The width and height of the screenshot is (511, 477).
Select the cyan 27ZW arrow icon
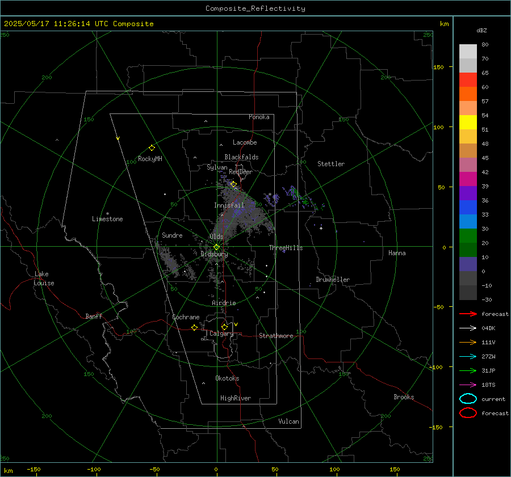pyautogui.click(x=468, y=357)
